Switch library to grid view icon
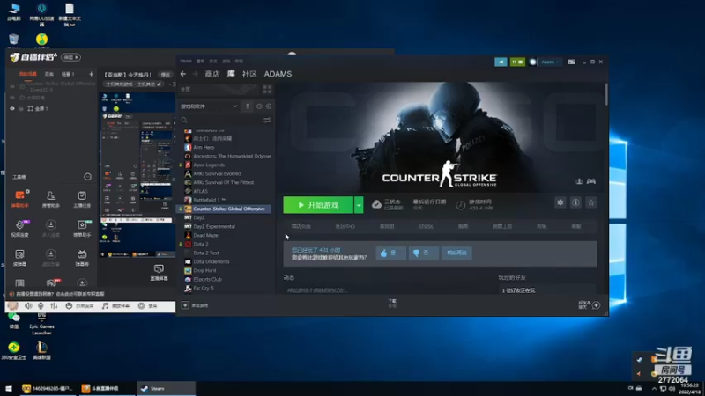 pyautogui.click(x=267, y=90)
